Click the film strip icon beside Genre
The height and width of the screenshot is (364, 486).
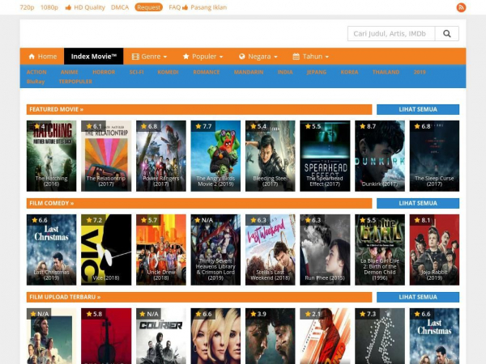(x=135, y=57)
